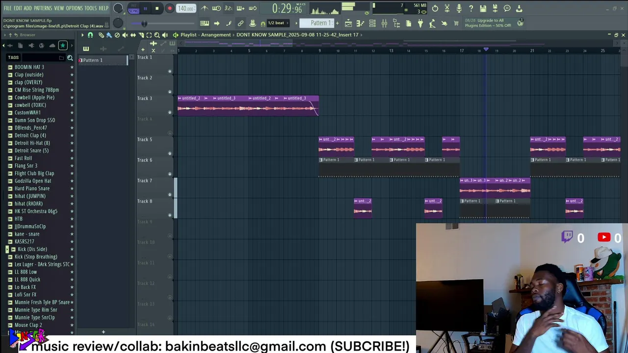Open the PATTERNS menu

[x=43, y=8]
